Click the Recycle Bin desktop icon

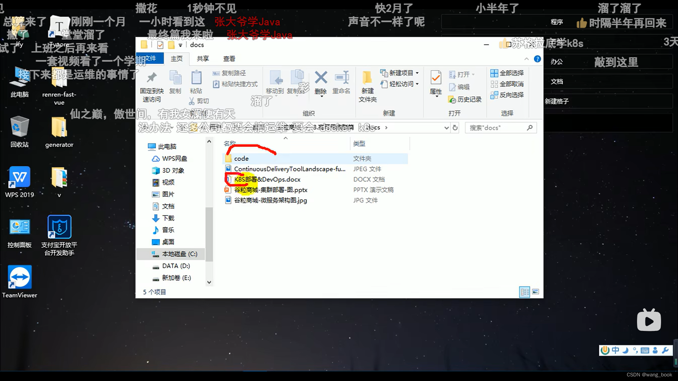point(19,132)
